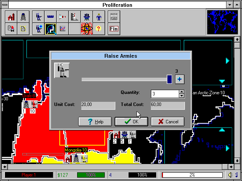Save game with the floppy disk icon
The width and height of the screenshot is (242, 181).
(x=11, y=29)
